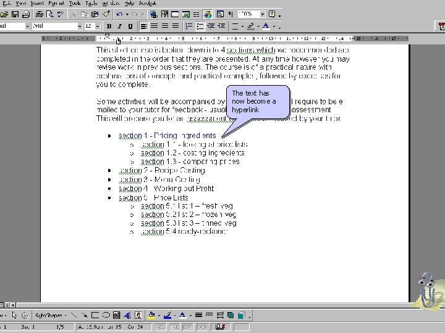
Task: Open Highlight color dropdown arrow
Action: point(258,27)
